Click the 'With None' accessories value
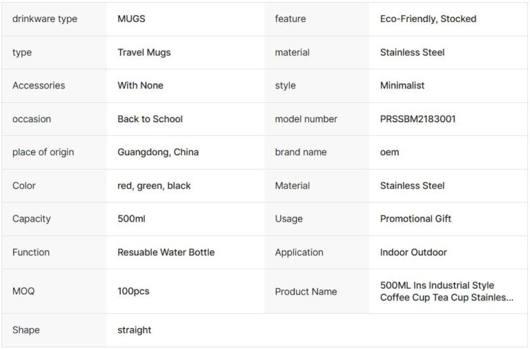The image size is (530, 350). (x=140, y=86)
